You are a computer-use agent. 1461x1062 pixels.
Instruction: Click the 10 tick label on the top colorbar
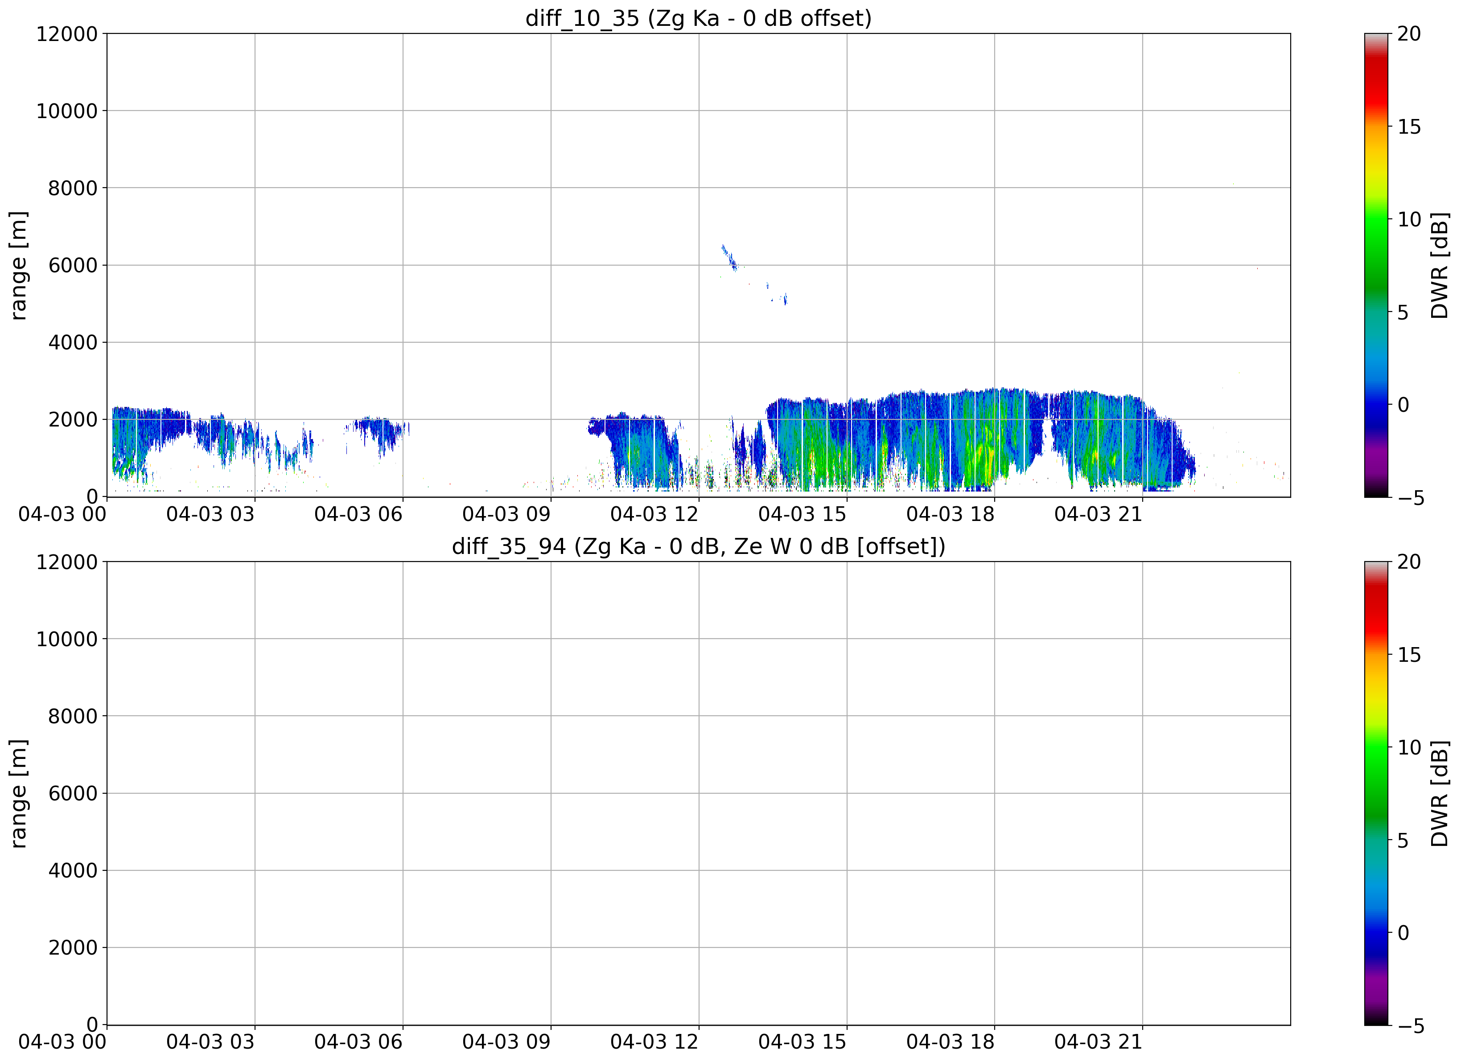coord(1409,220)
